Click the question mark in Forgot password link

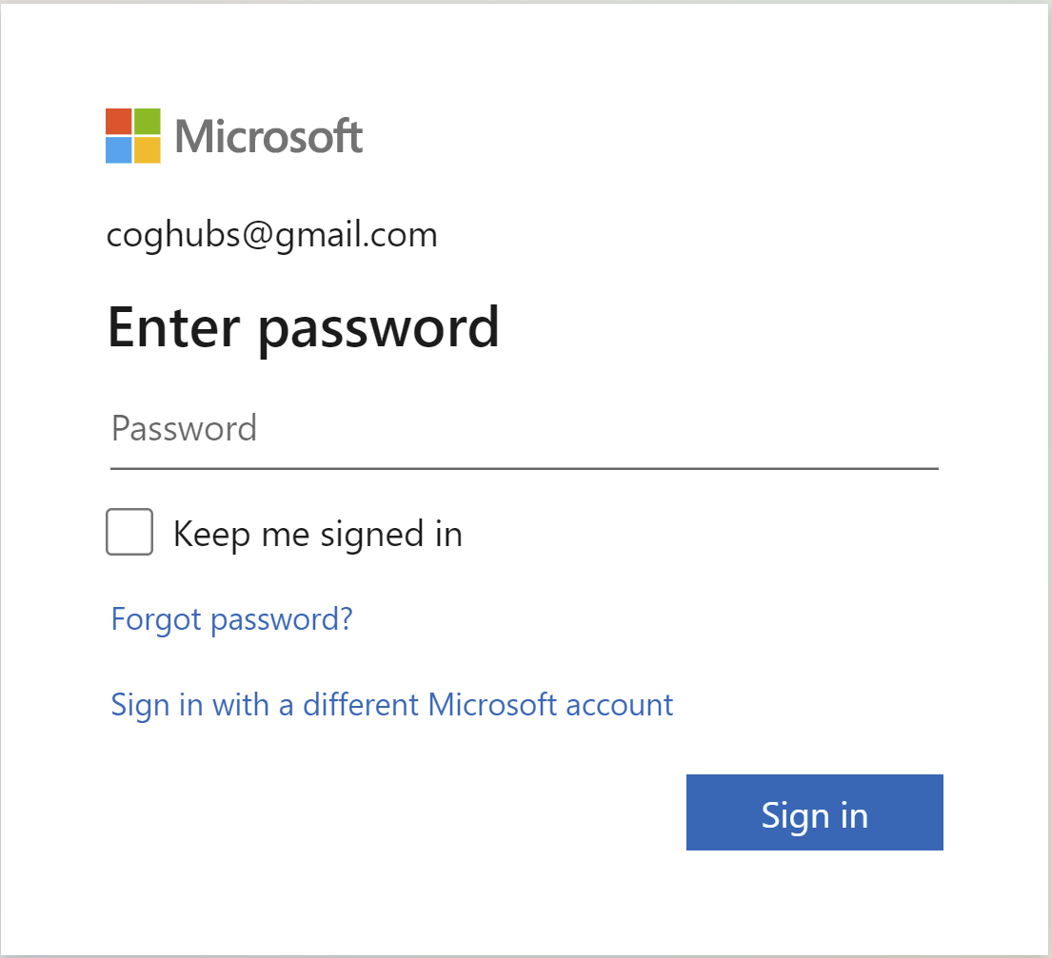[346, 619]
